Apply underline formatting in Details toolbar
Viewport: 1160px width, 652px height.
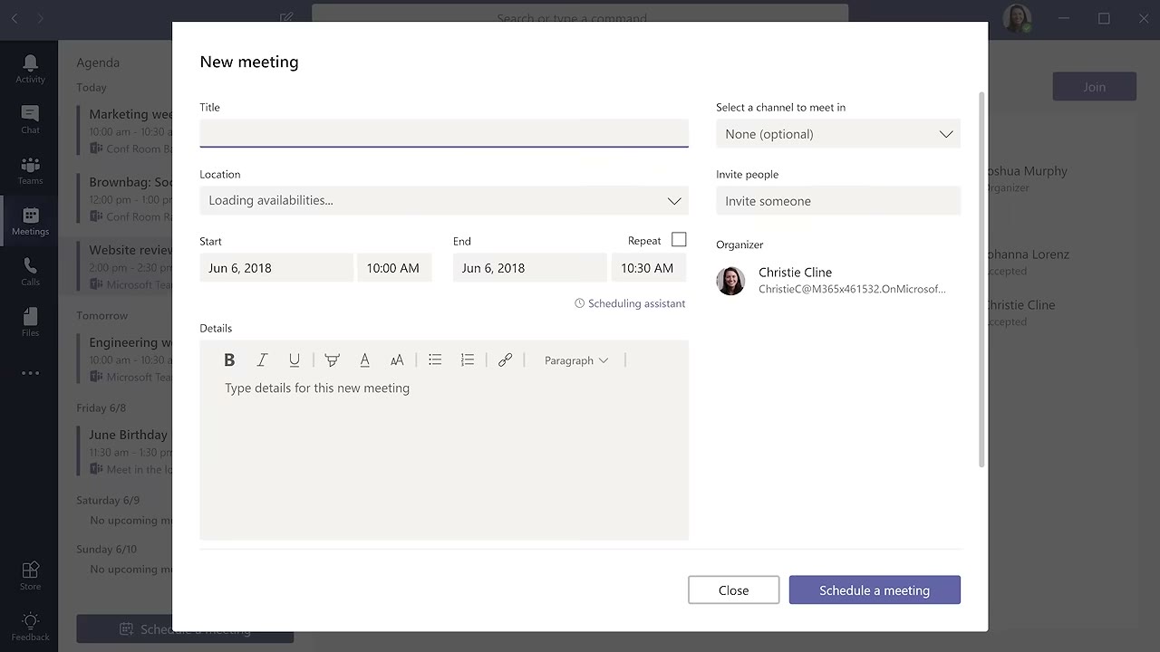(x=295, y=360)
